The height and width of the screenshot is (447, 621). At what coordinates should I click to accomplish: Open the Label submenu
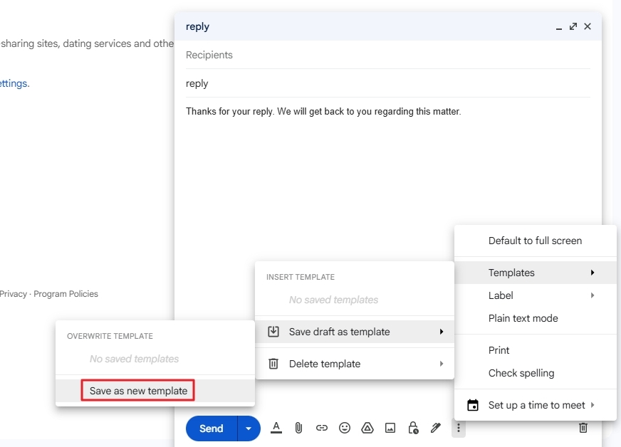point(535,295)
